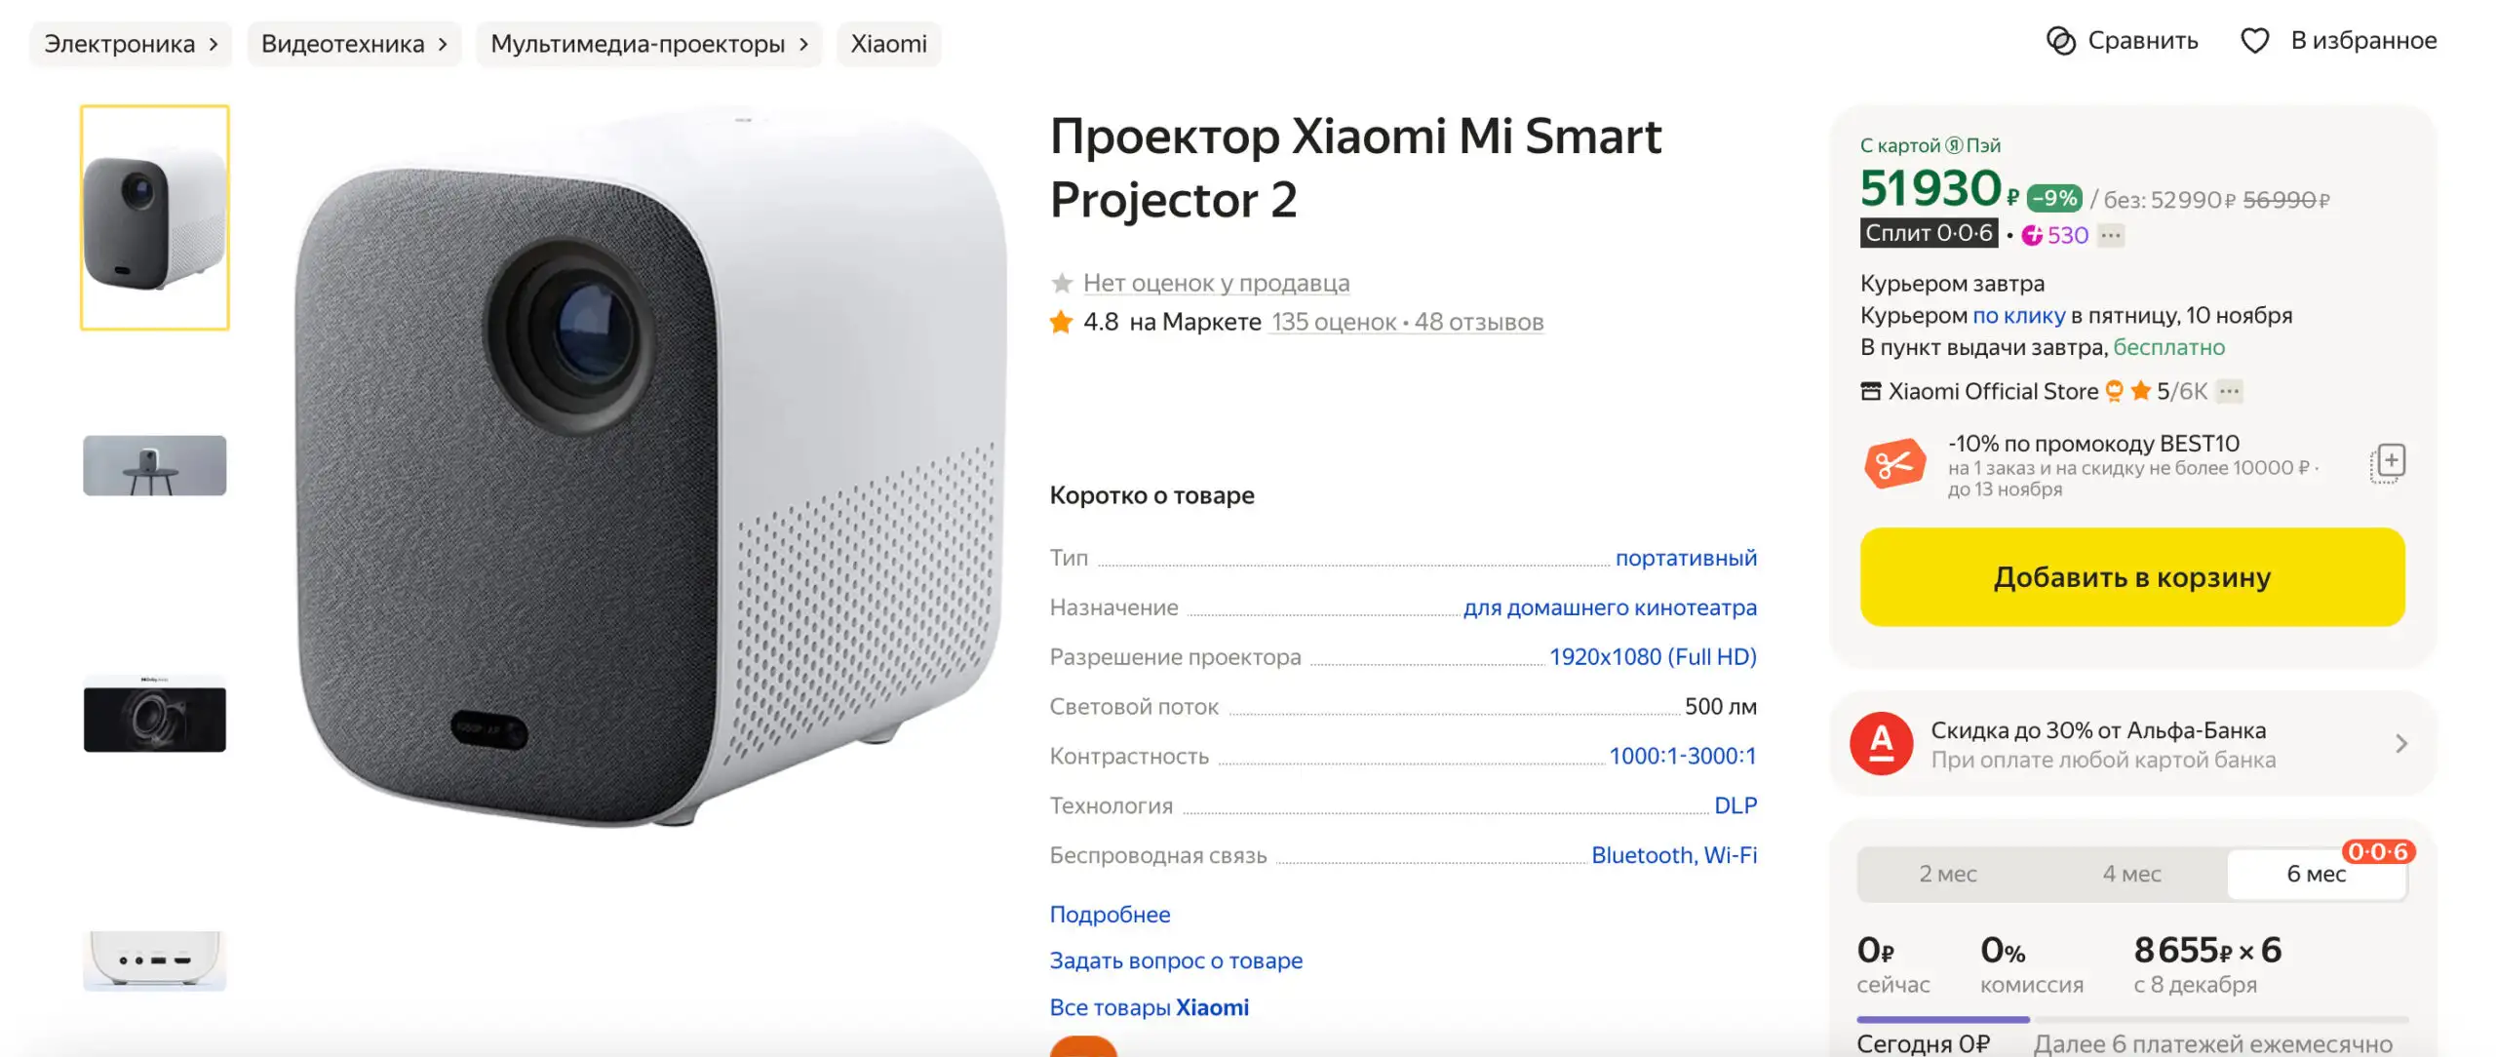The image size is (2496, 1057).
Task: Click the Alfa-Bank red logo icon
Action: point(1881,744)
